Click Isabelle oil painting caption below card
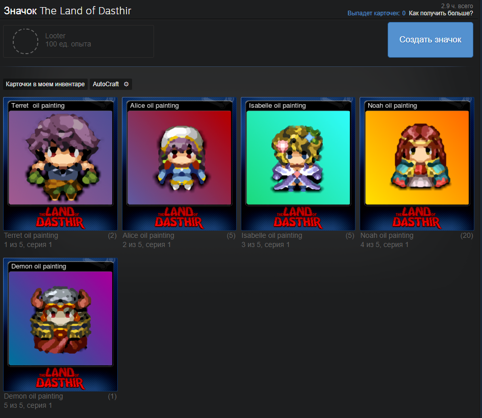 (x=272, y=236)
